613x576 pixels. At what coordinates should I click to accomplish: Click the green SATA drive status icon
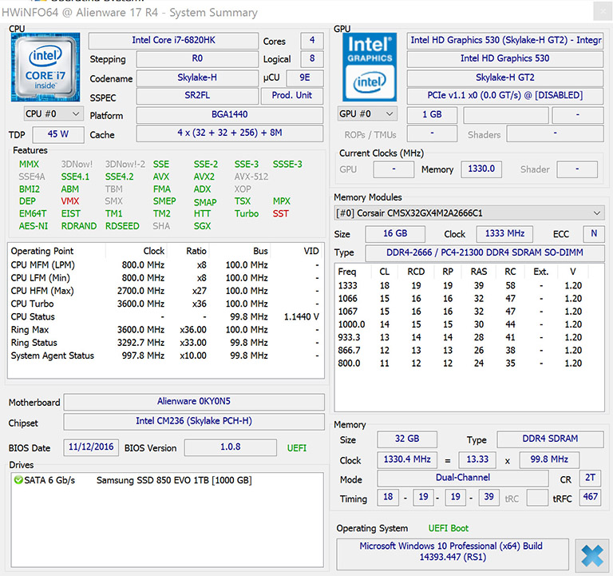18,480
